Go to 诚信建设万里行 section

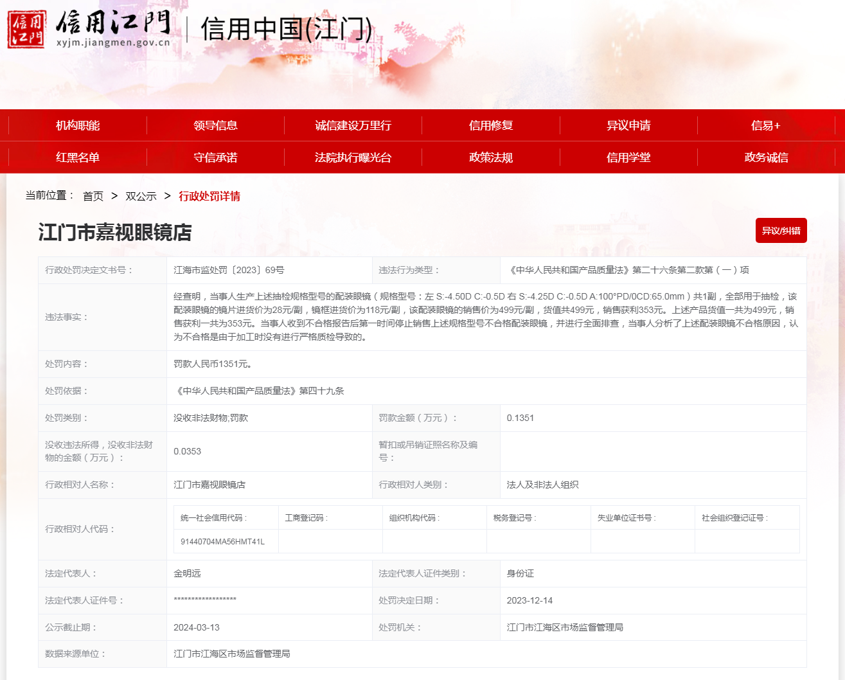pos(353,125)
